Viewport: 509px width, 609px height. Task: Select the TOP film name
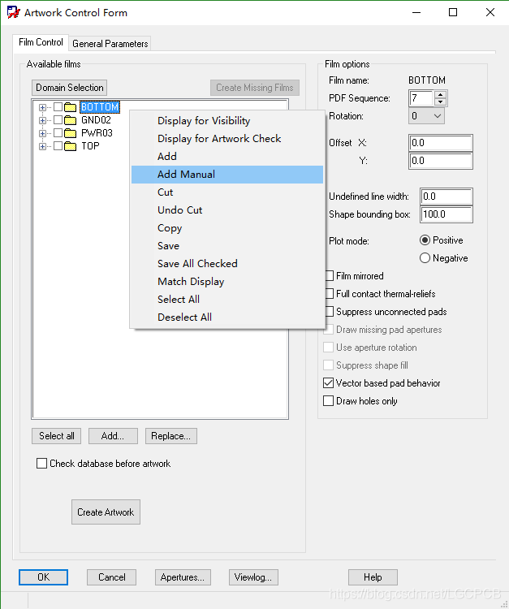(90, 146)
